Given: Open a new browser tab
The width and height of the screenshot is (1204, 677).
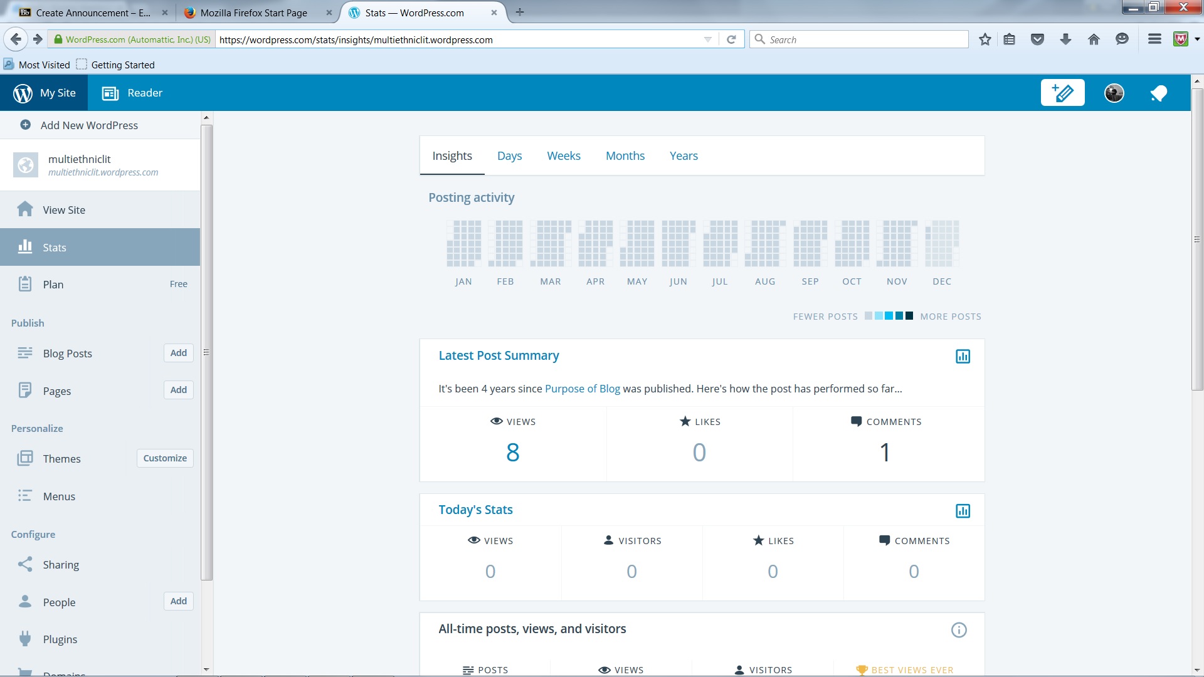Looking at the screenshot, I should [x=520, y=12].
